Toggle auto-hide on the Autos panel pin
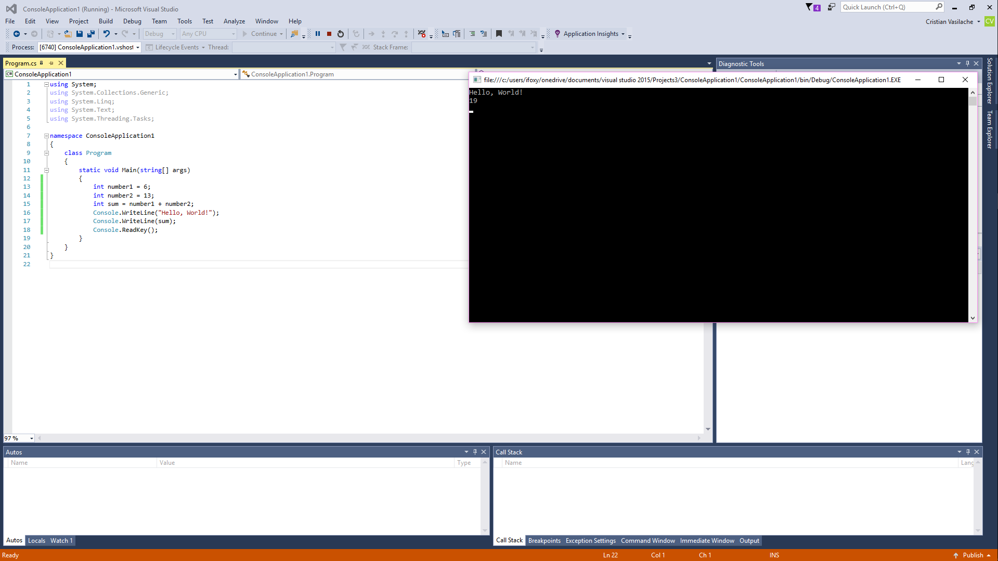 475,452
